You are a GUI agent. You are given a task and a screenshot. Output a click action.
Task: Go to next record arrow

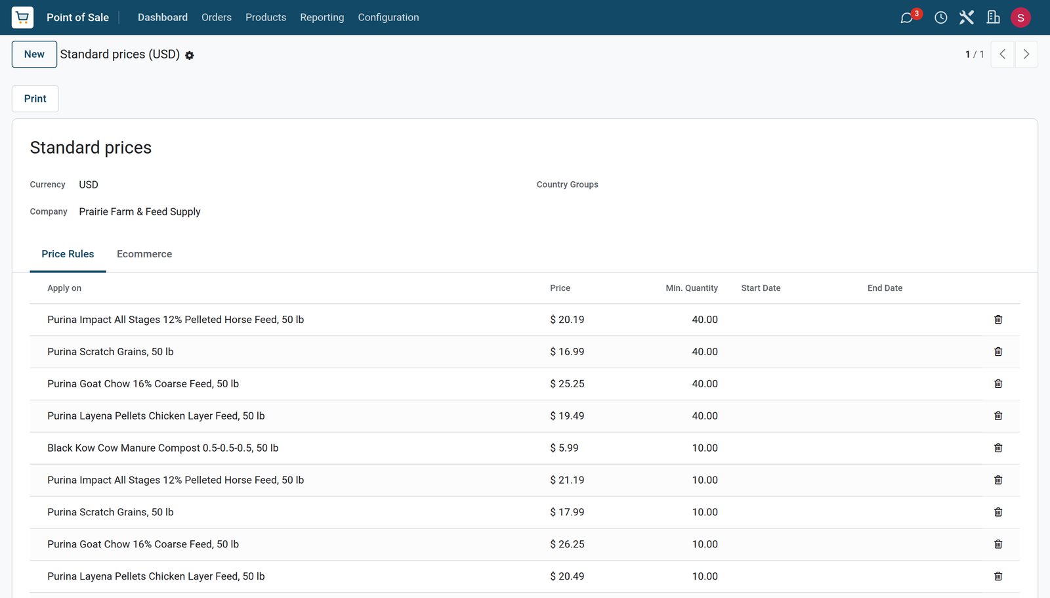pos(1026,54)
